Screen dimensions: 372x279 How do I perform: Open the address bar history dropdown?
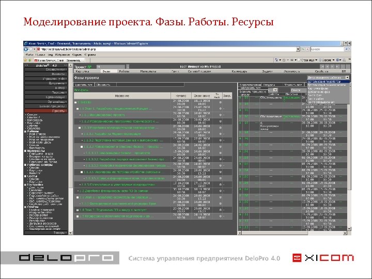tap(298, 49)
